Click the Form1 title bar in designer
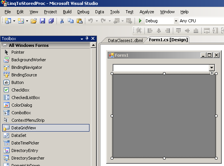 point(164,55)
